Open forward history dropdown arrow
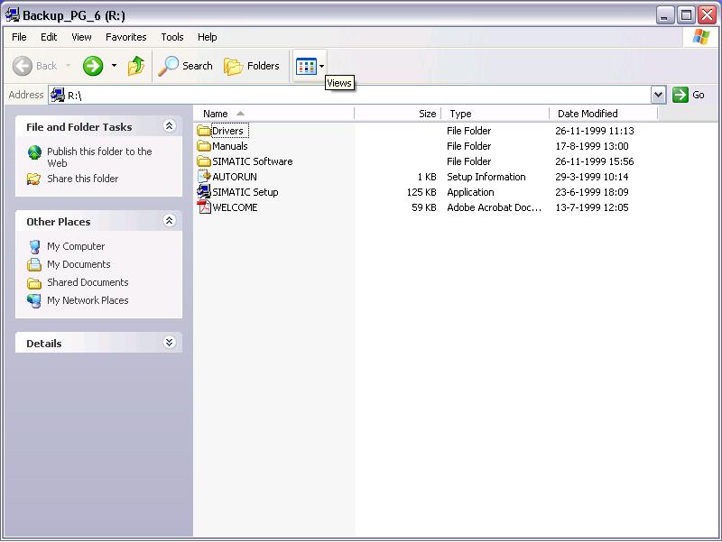This screenshot has width=722, height=542. point(114,66)
